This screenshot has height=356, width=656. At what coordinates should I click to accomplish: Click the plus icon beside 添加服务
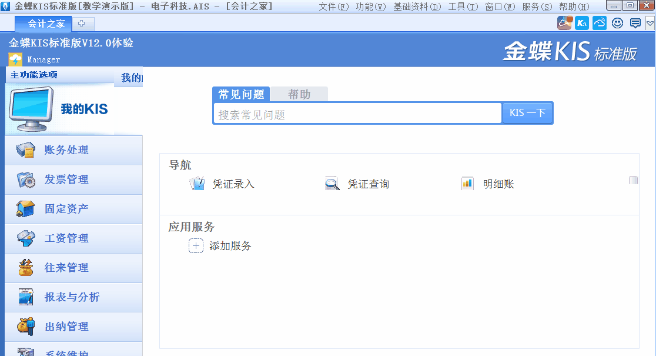(196, 246)
